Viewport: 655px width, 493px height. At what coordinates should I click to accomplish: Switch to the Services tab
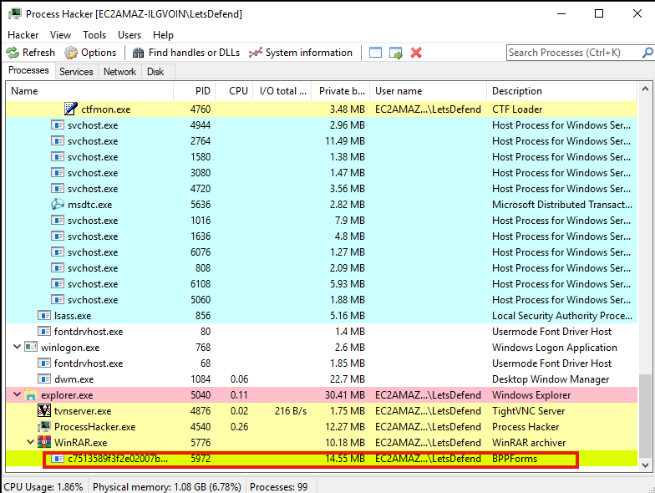point(76,72)
